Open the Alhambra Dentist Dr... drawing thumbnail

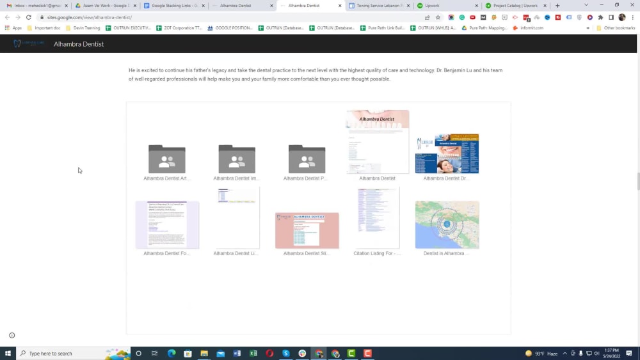coord(447,153)
